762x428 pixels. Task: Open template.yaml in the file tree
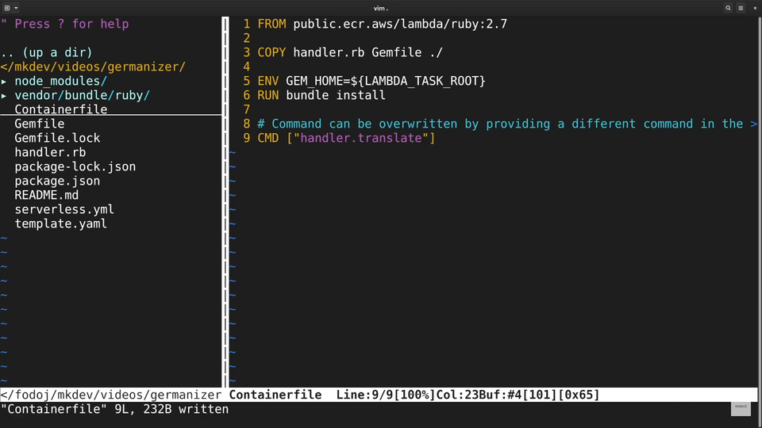(x=61, y=224)
